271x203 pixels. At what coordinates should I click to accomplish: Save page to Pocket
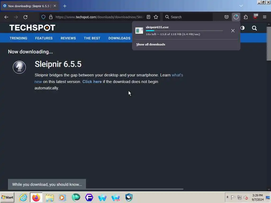click(x=227, y=17)
